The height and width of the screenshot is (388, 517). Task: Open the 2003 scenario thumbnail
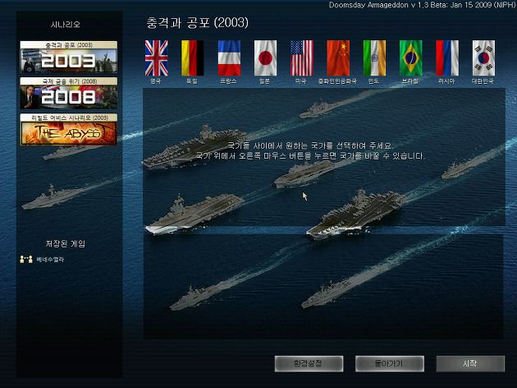click(x=69, y=57)
